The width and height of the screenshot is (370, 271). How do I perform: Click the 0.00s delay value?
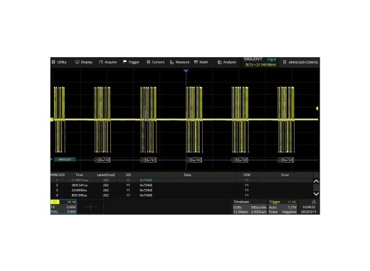pos(238,208)
